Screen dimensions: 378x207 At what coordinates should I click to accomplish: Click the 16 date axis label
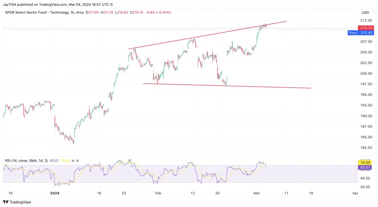point(99,193)
